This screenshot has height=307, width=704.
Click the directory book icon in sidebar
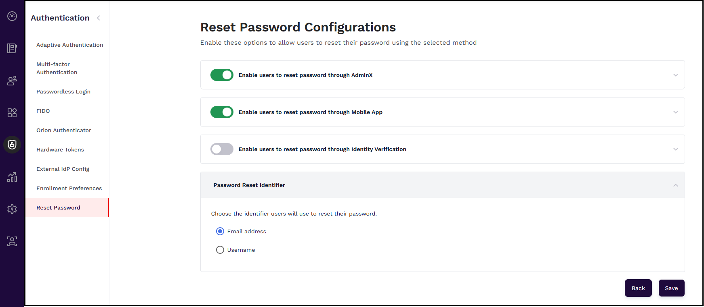pyautogui.click(x=12, y=48)
